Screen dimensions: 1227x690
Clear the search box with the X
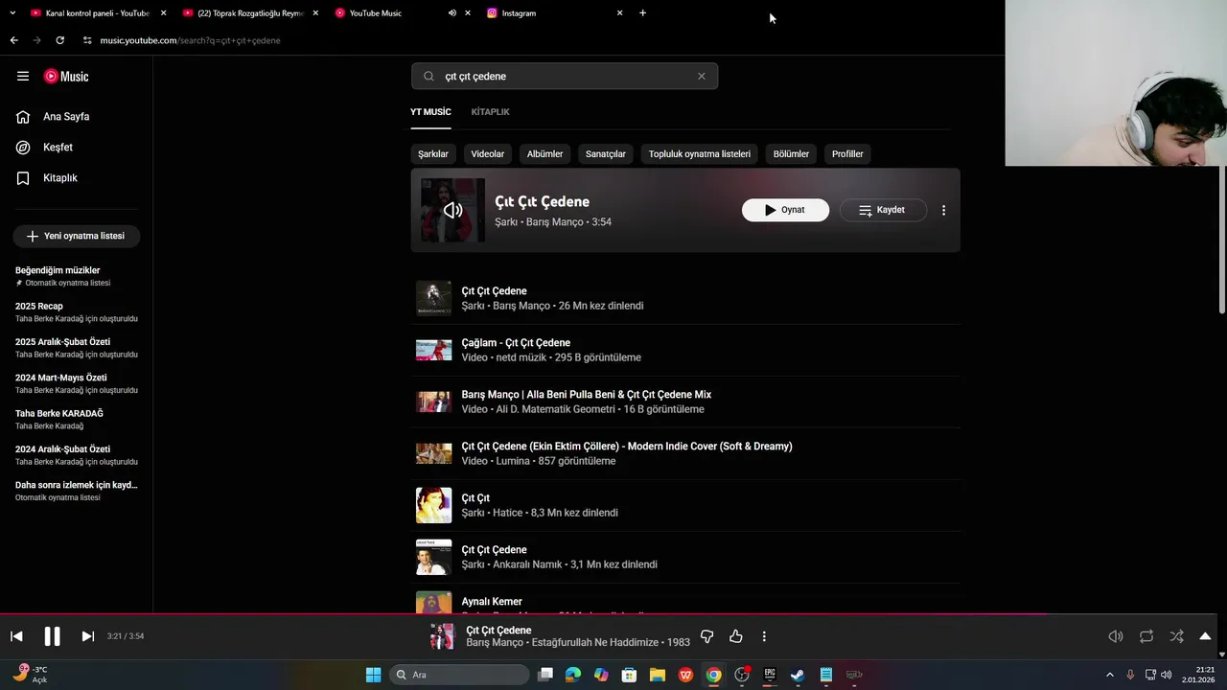(x=701, y=77)
